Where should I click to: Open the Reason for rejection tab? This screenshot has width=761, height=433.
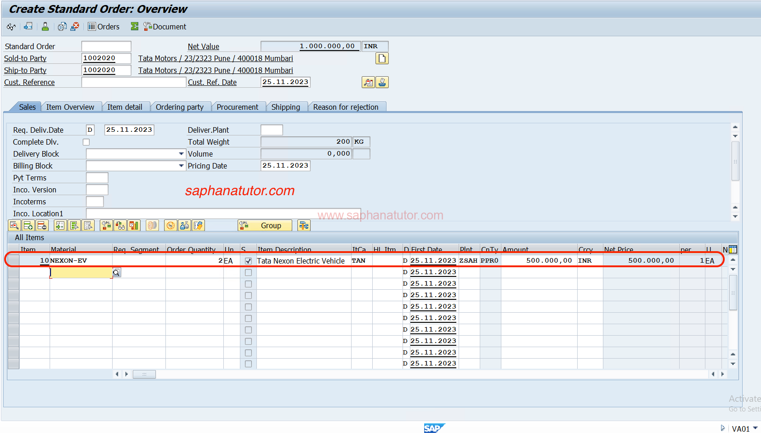(x=346, y=107)
